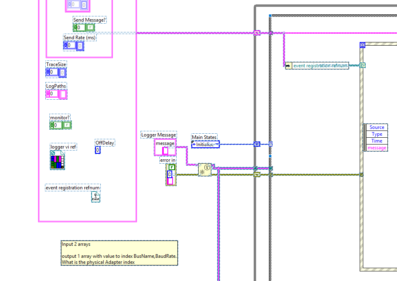Edit the OffDelay numeric constant value

click(x=97, y=149)
